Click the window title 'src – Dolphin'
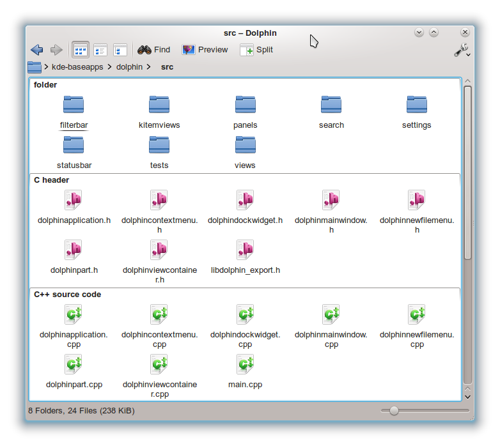This screenshot has height=446, width=500. point(250,33)
